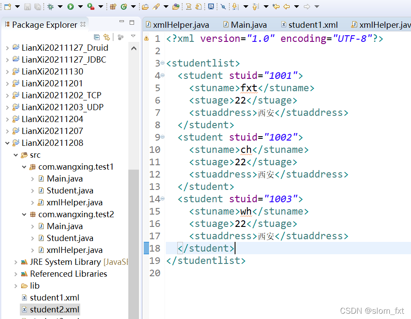
Task: Expand the LianXi20211127_Druid project
Action: [x=7, y=48]
